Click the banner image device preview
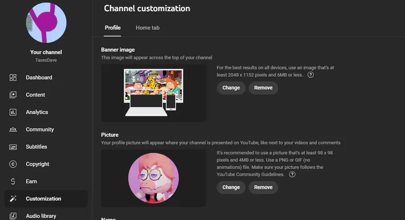 (x=153, y=93)
